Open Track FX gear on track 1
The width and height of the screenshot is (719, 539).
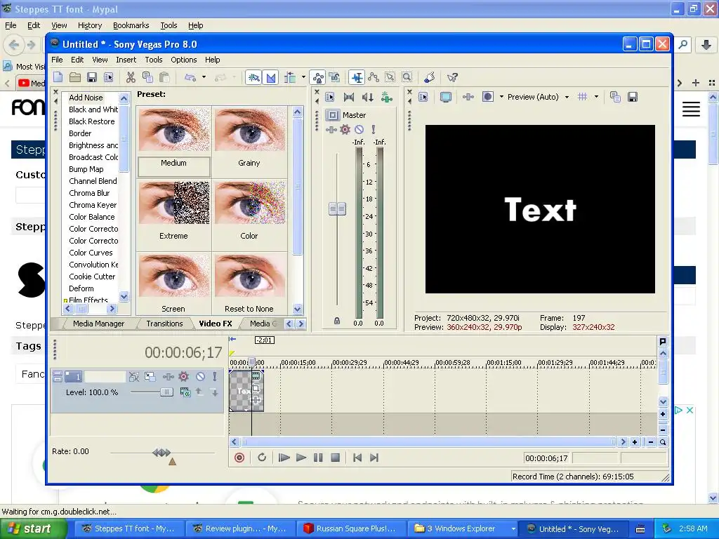click(183, 377)
